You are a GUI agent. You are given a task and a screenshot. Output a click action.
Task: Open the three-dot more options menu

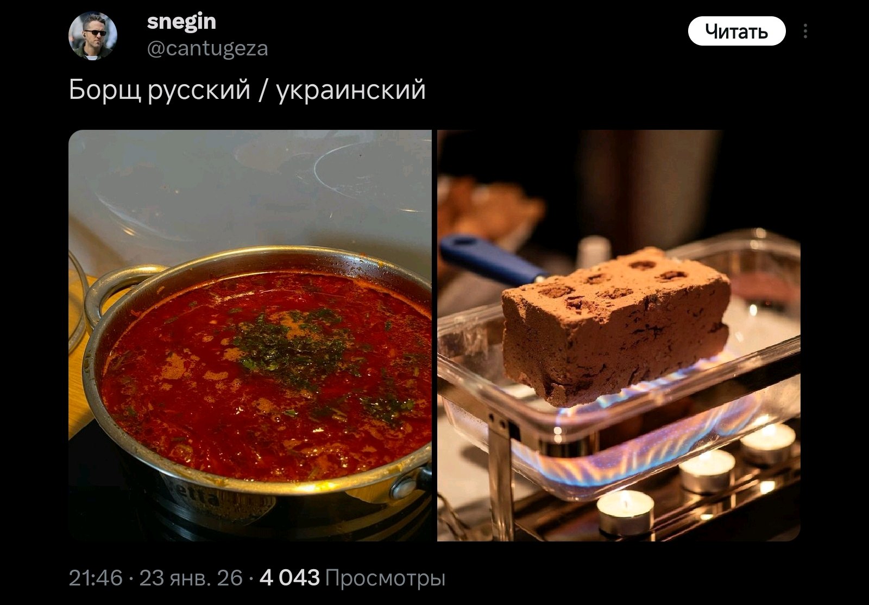tap(805, 31)
